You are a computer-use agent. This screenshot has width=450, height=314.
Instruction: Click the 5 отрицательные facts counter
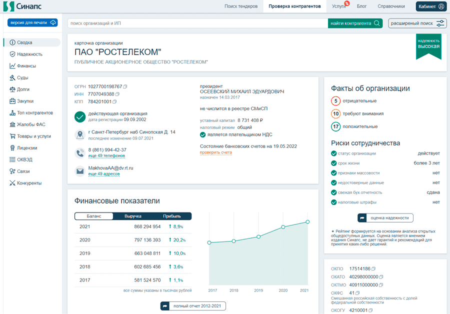point(336,101)
